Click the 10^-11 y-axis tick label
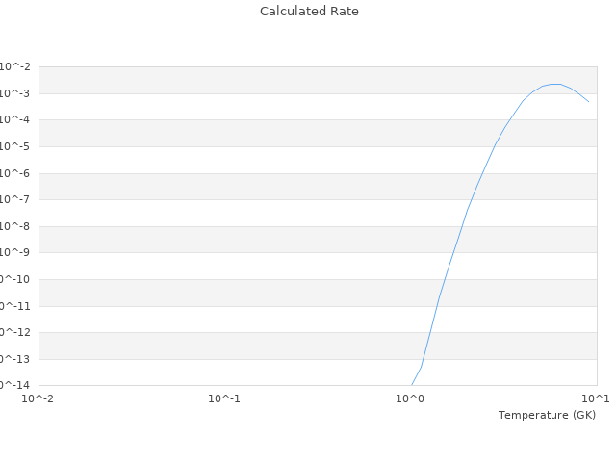The height and width of the screenshot is (462, 616). [x=13, y=306]
